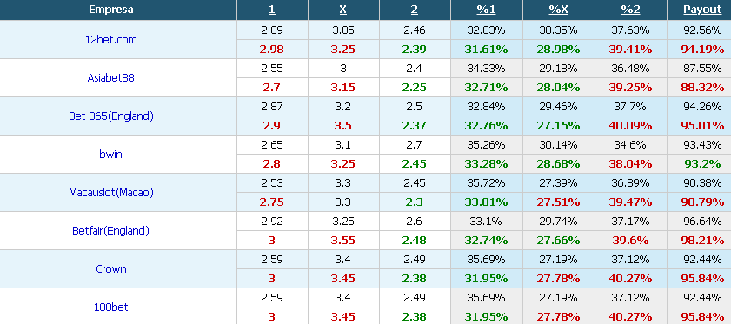Viewport: 731px width, 324px height.
Task: Open the 12bet.com bookmaker link
Action: (111, 40)
